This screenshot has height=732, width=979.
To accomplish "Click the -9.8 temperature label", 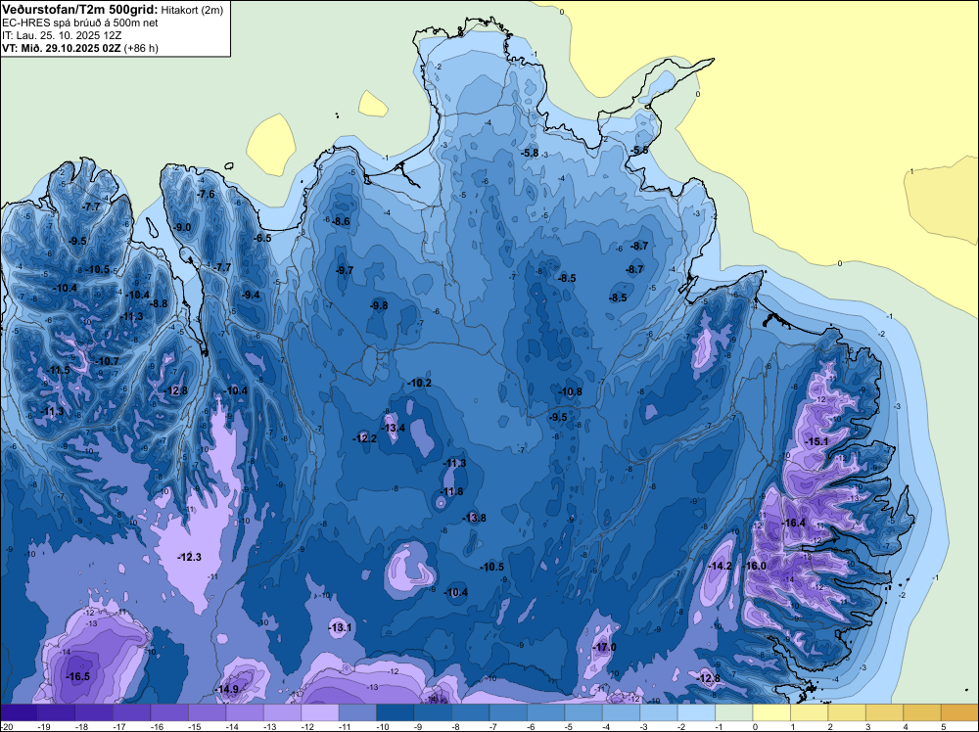I will click(378, 305).
